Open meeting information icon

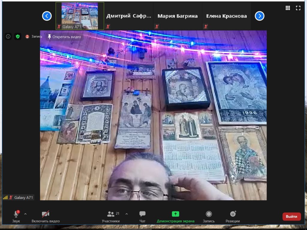click(8, 36)
